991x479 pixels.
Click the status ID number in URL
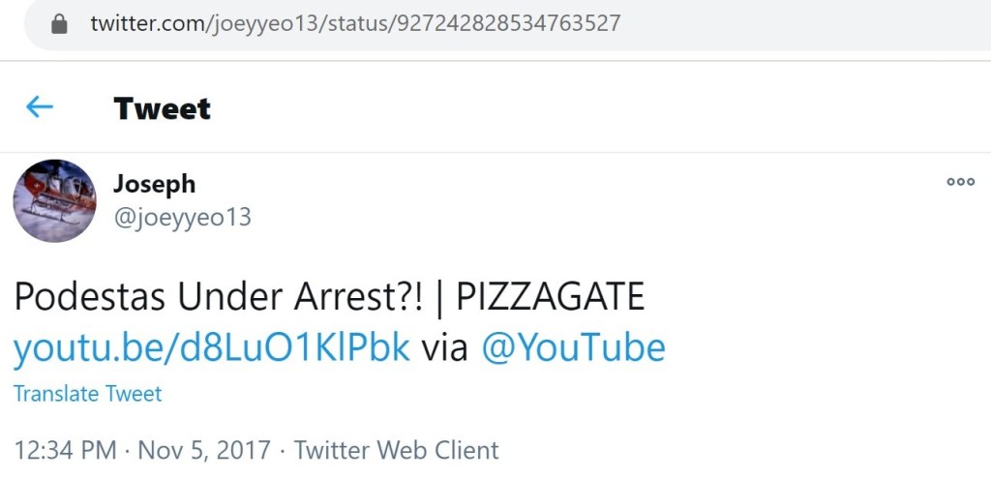coord(506,23)
